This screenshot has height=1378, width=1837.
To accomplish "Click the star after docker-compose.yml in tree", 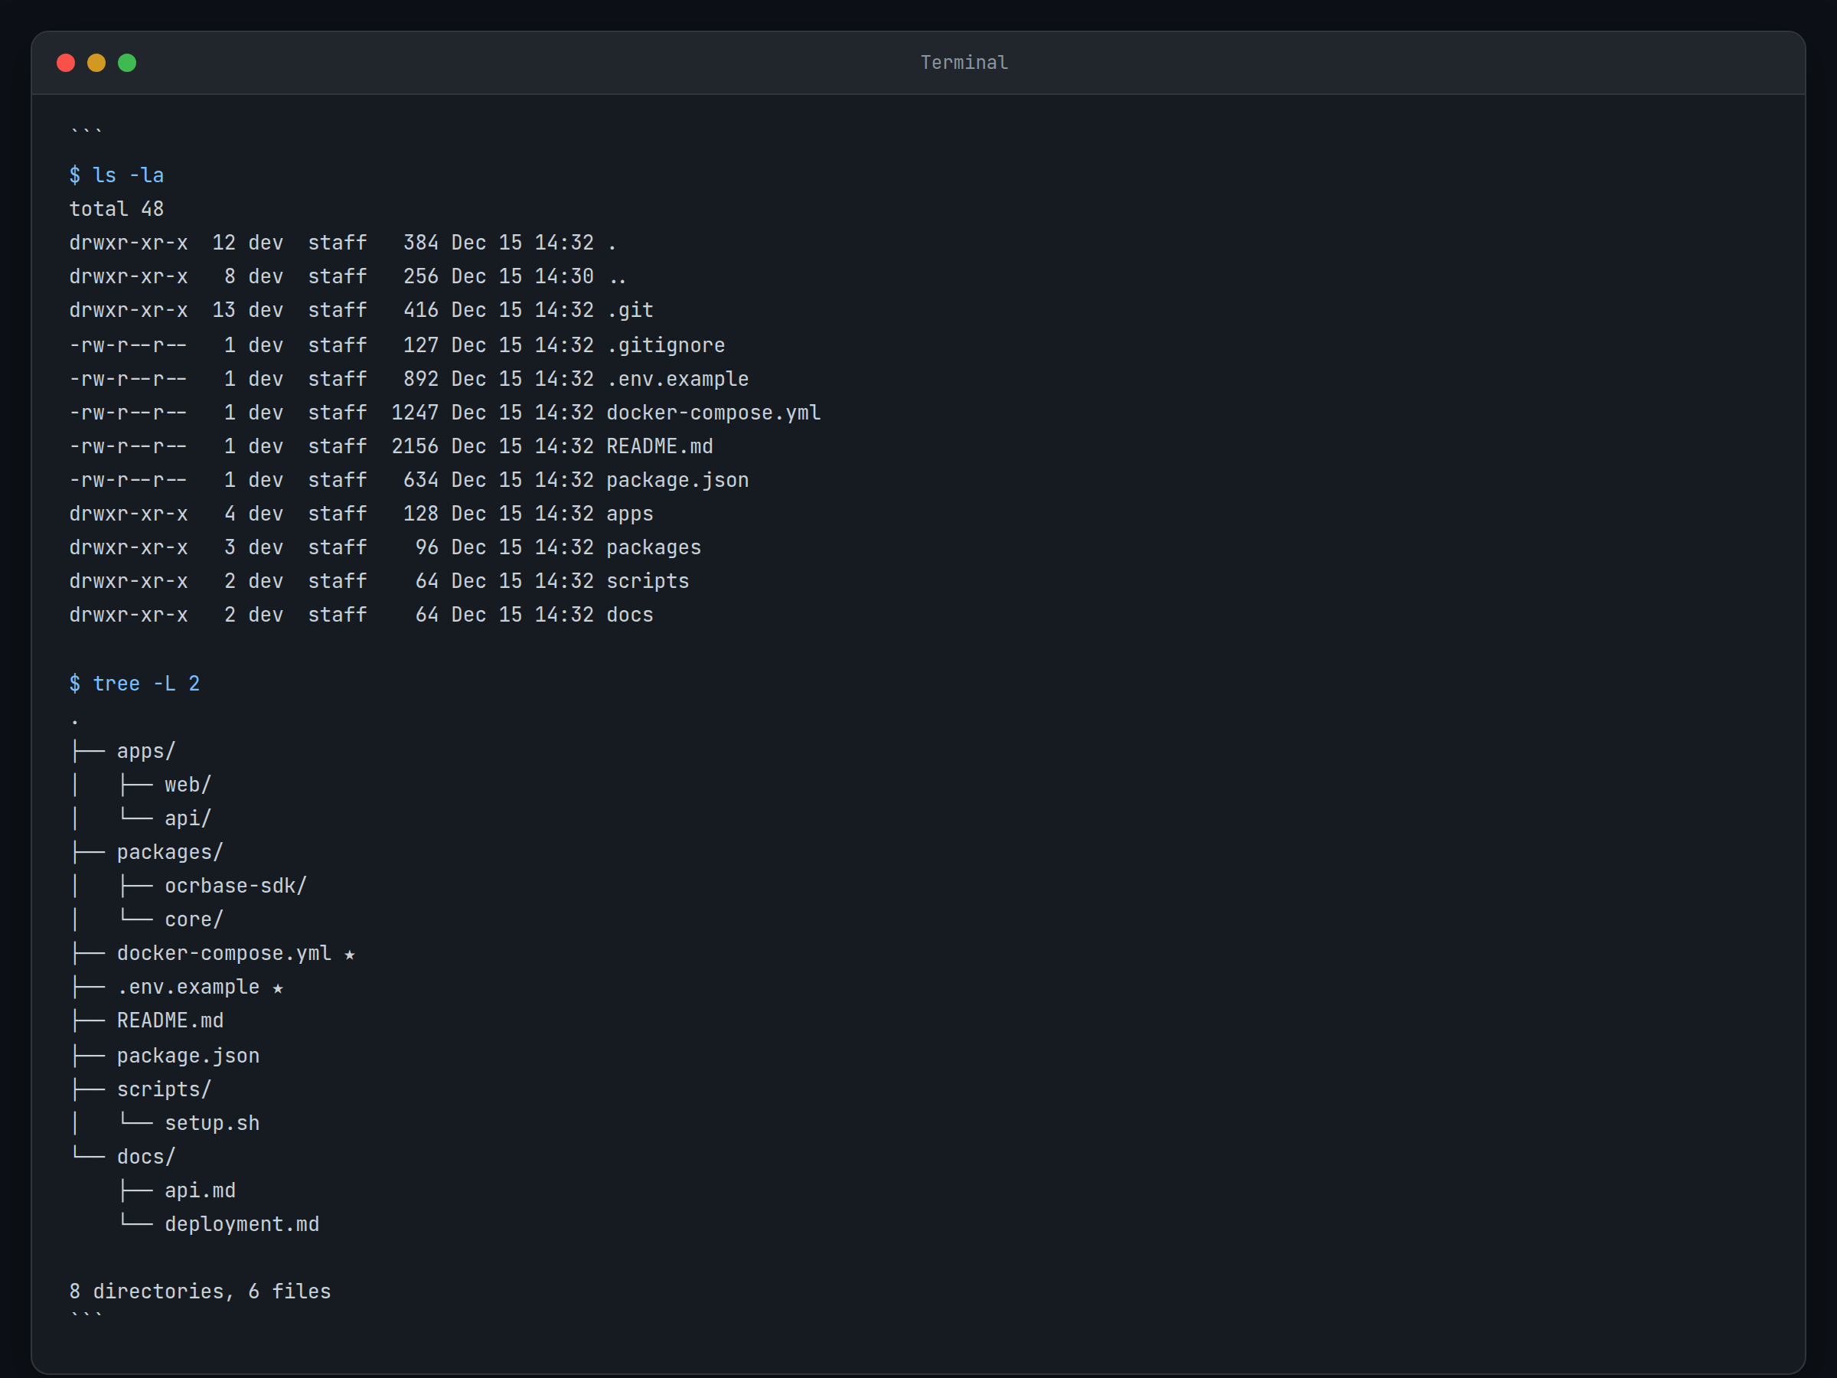I will tap(350, 955).
